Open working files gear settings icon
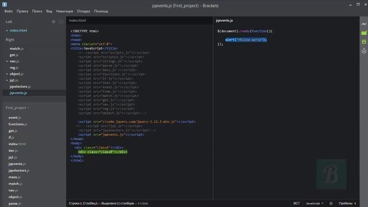Image resolution: width=368 pixels, height=207 pixels. tap(53, 22)
